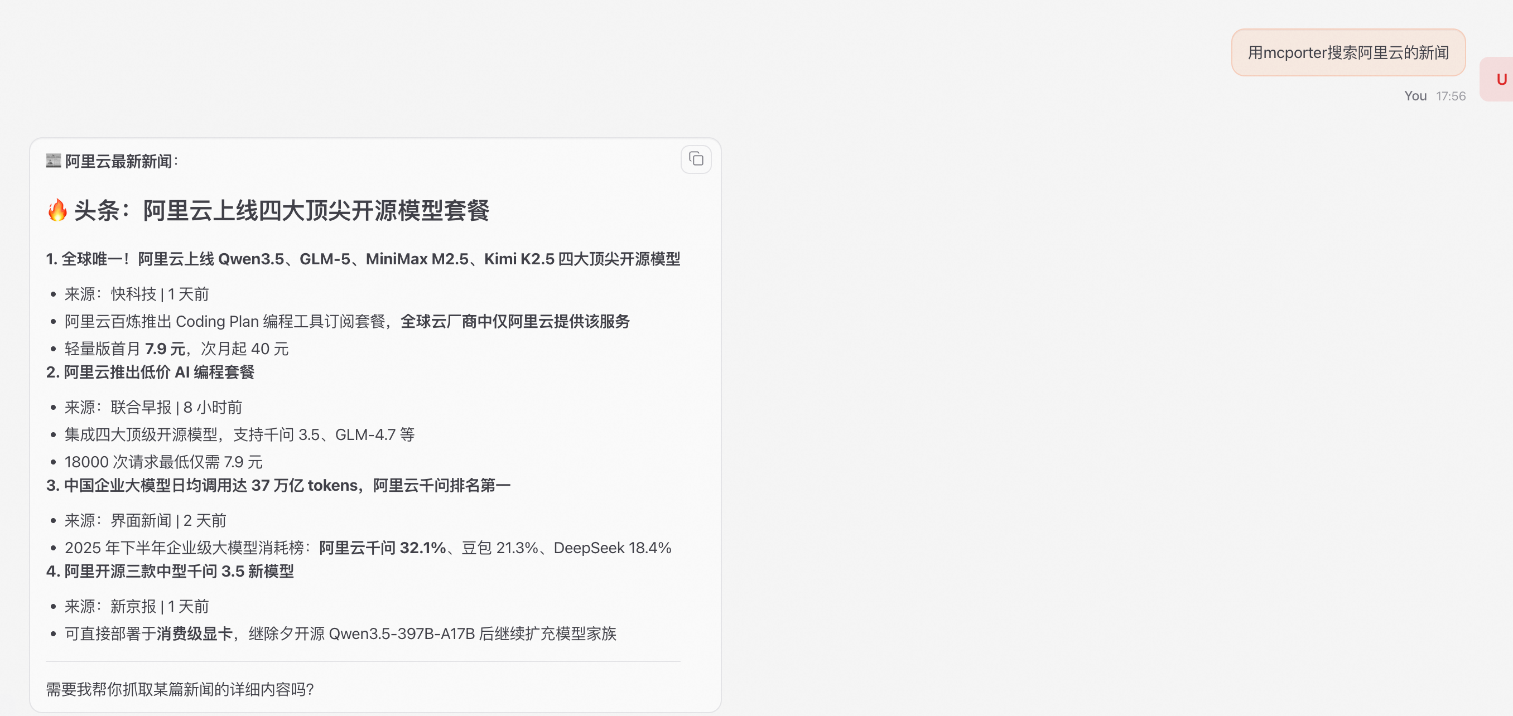This screenshot has width=1513, height=716.
Task: Click news title about 37 万亿 tokens
Action: click(278, 485)
